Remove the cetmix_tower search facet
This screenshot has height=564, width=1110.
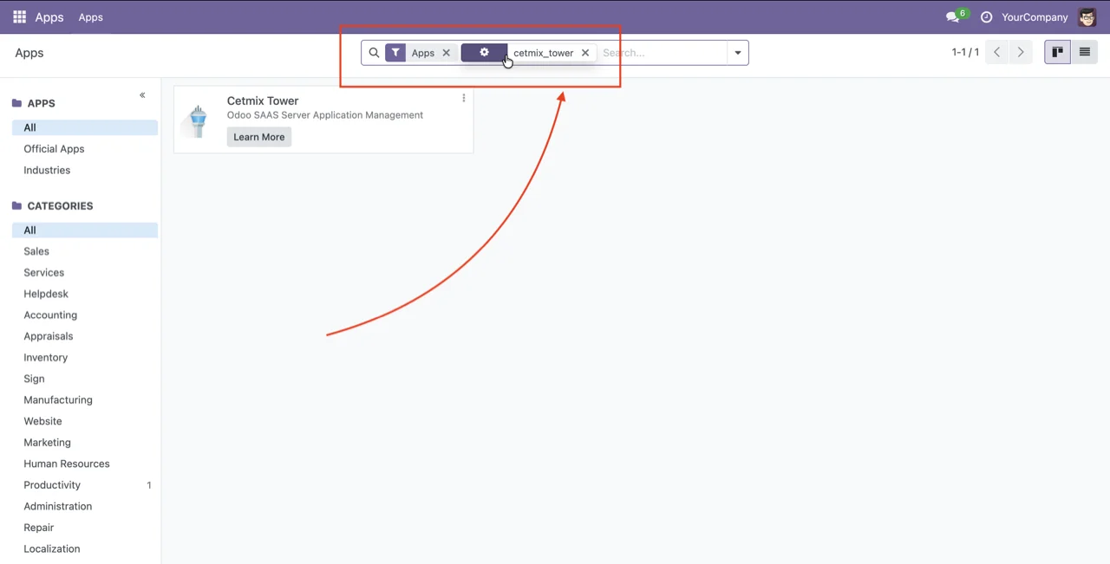coord(585,53)
